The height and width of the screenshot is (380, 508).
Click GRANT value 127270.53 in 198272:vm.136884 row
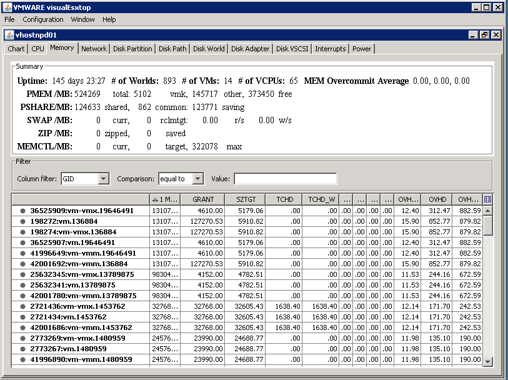[206, 222]
